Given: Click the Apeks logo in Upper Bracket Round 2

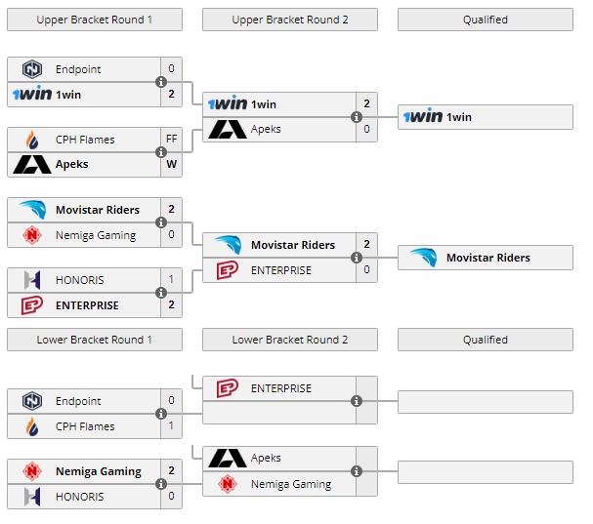Looking at the screenshot, I should 228,129.
